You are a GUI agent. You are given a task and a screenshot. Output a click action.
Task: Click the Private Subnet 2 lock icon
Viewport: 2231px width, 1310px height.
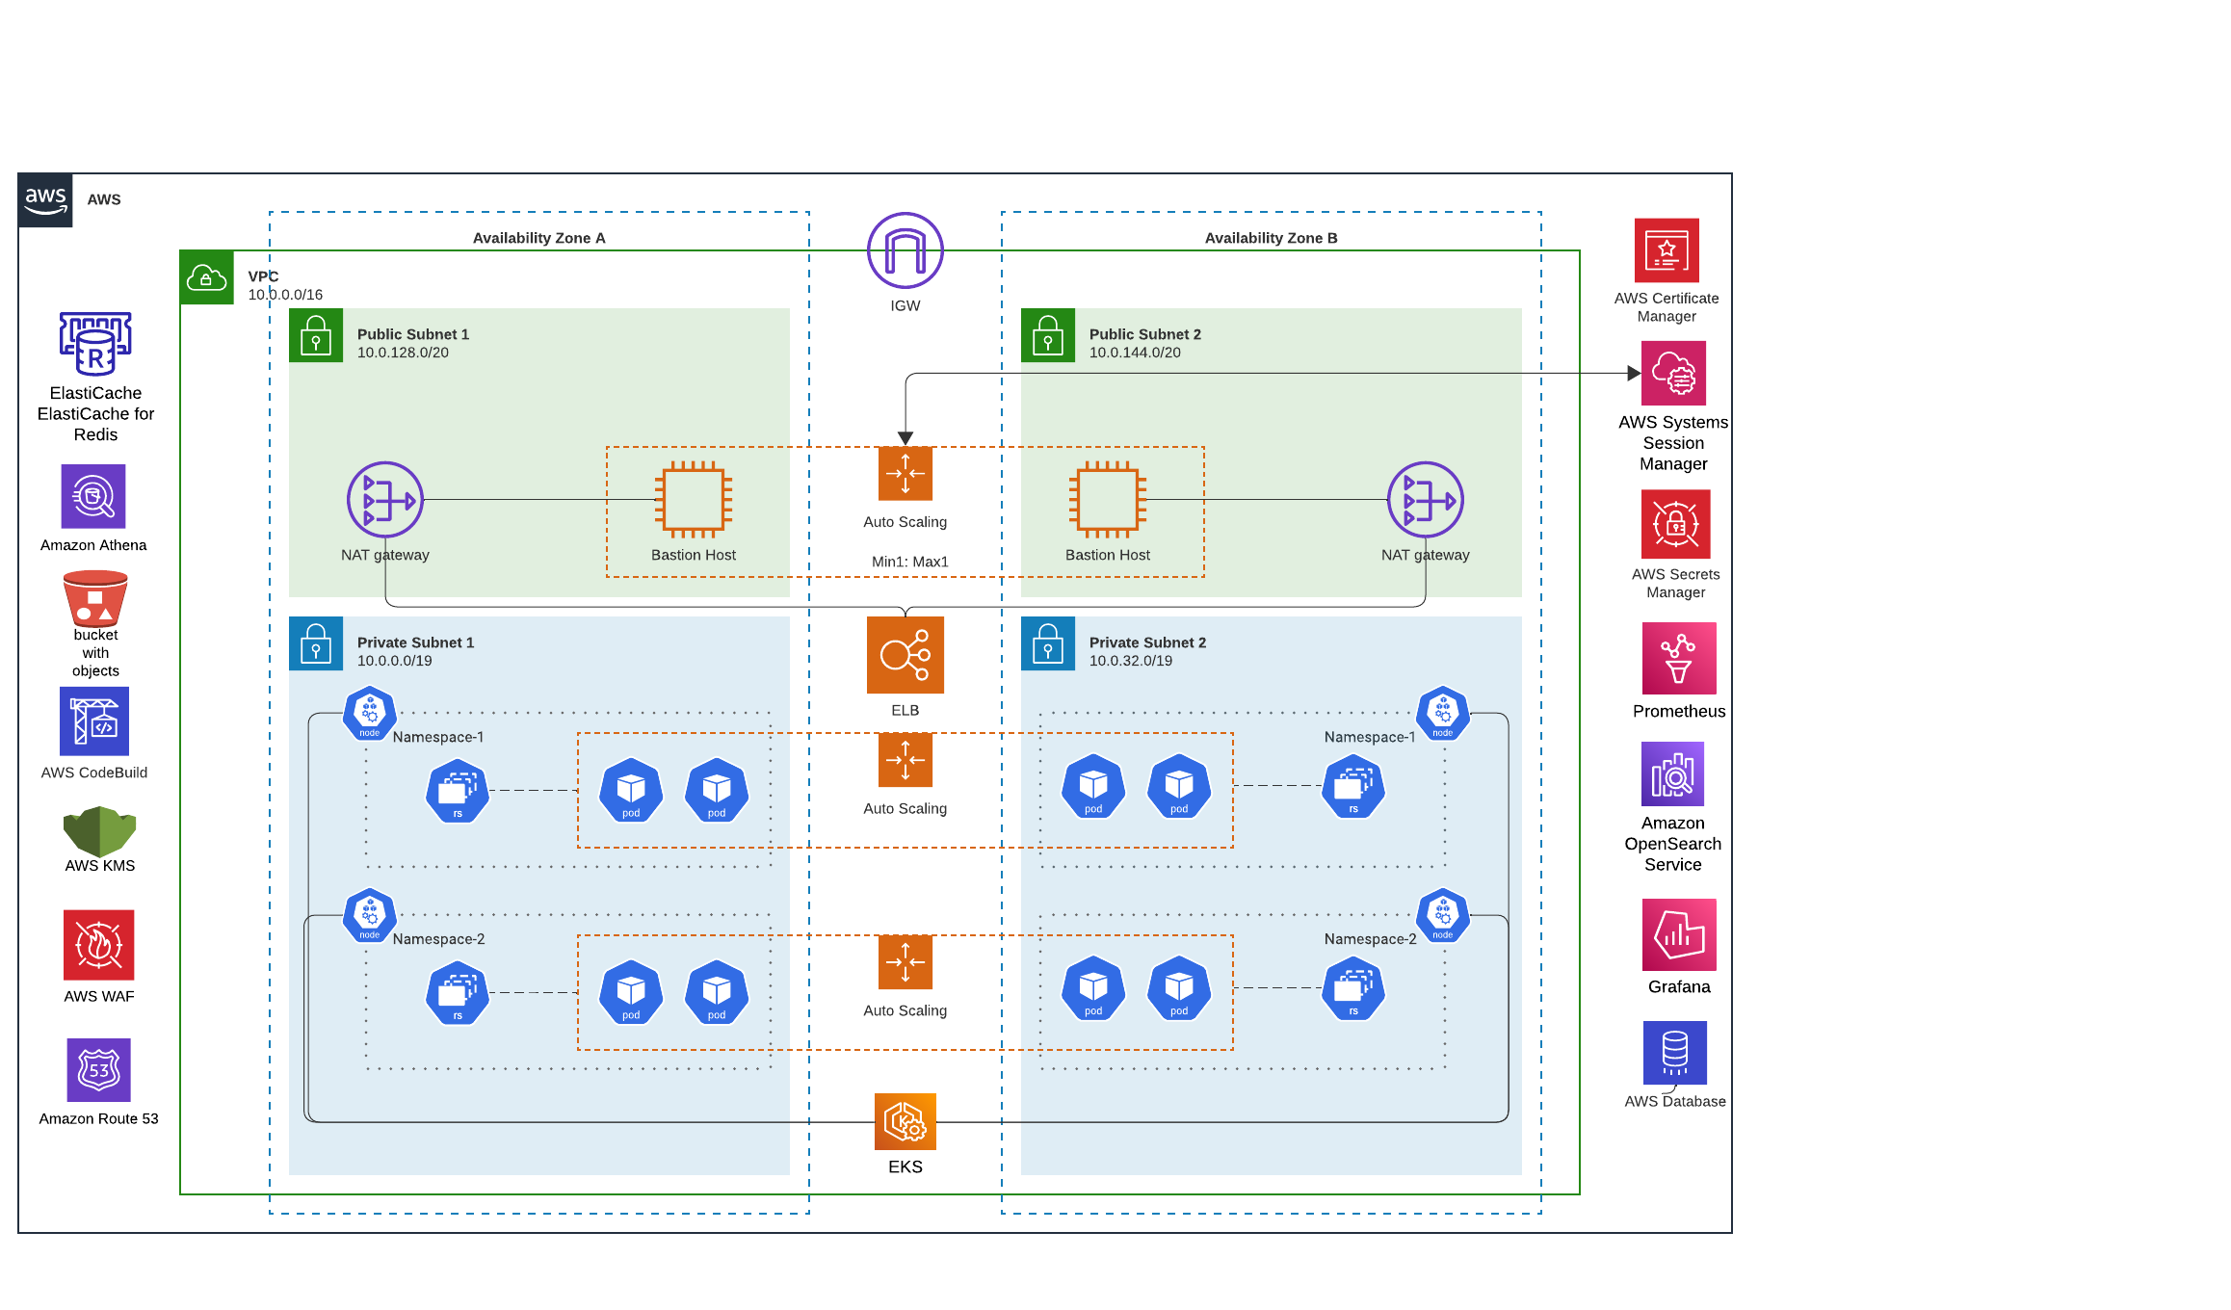coord(1048,643)
